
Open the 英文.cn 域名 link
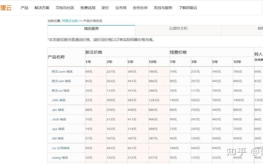pyautogui.click(x=60, y=91)
